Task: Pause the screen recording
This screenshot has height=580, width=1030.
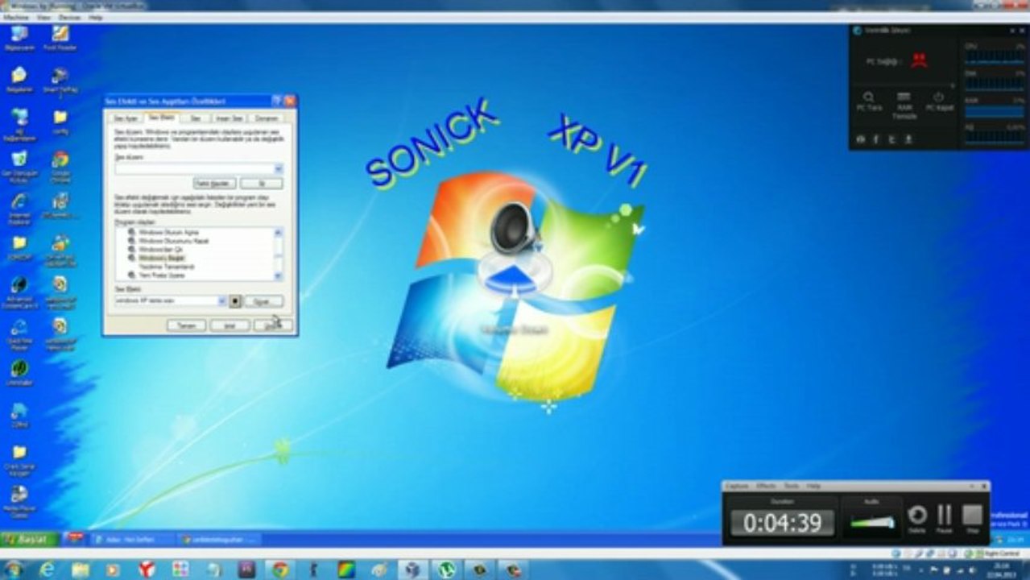Action: [945, 519]
